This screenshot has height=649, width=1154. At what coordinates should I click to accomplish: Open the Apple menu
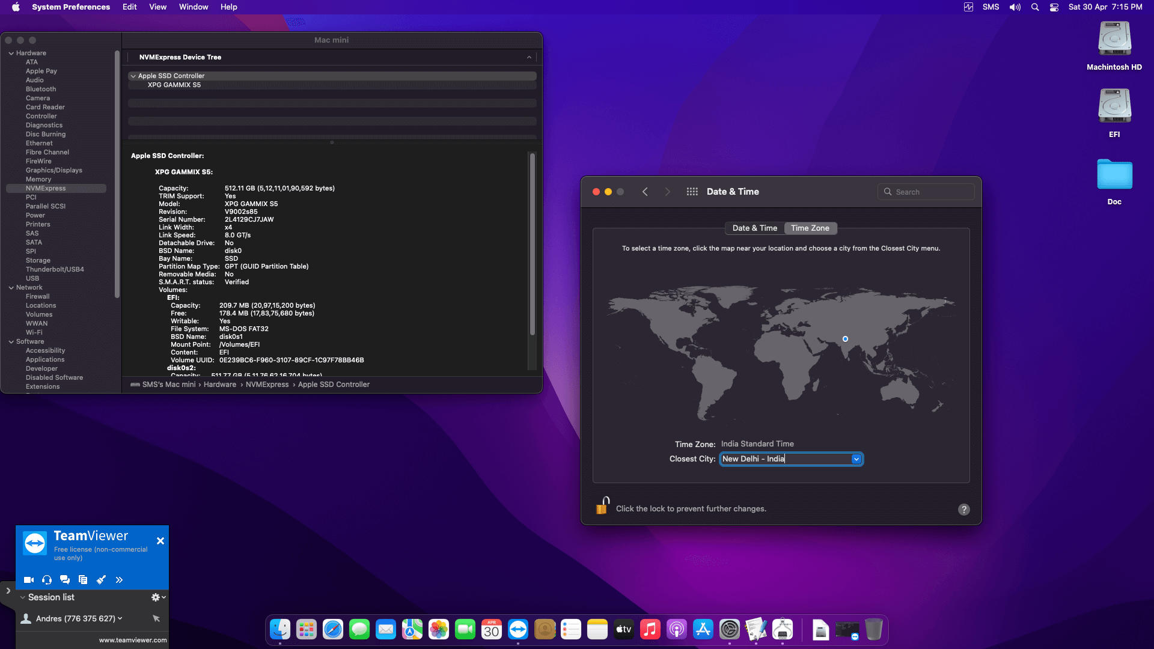point(16,7)
